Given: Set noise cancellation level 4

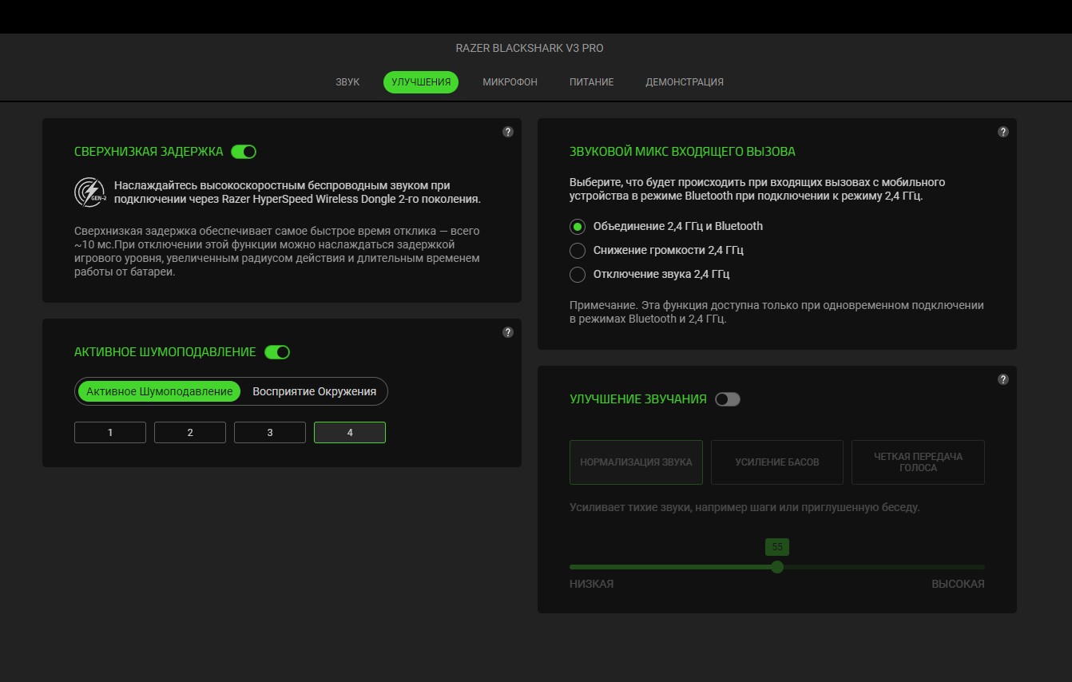Looking at the screenshot, I should tap(350, 432).
